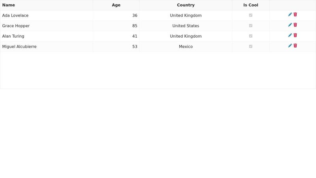Click the trash icon for Alan Turing
The height and width of the screenshot is (178, 316).
tap(295, 35)
